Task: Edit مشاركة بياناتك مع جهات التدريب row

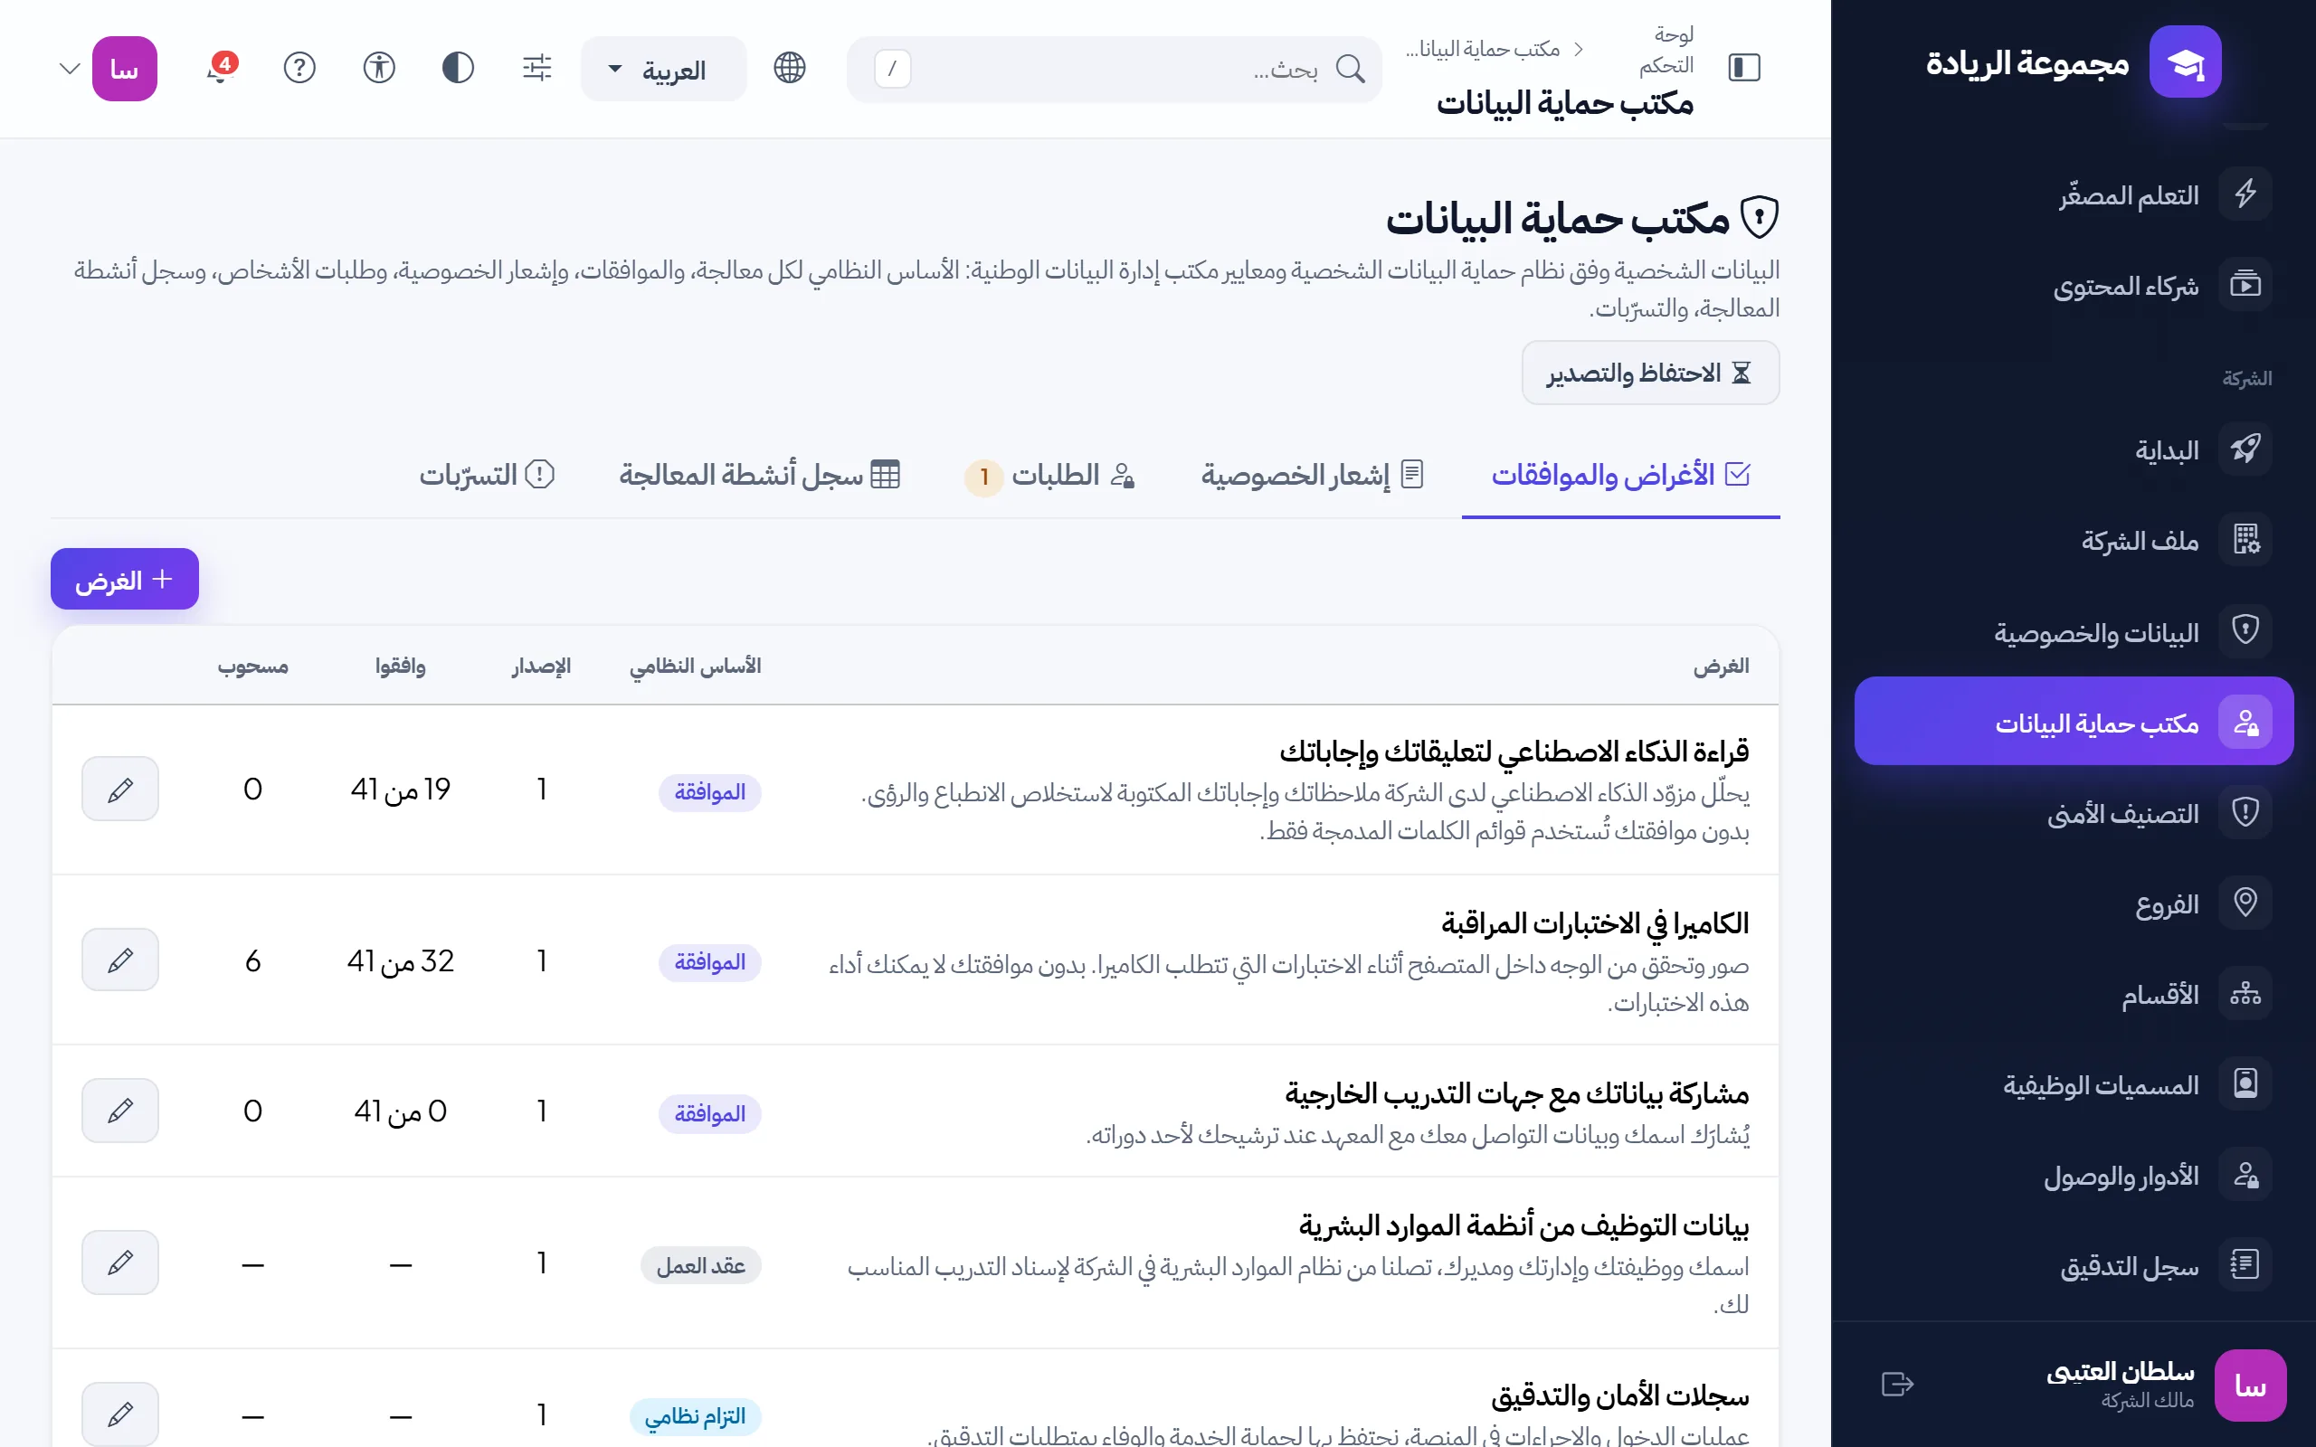Action: (x=119, y=1111)
